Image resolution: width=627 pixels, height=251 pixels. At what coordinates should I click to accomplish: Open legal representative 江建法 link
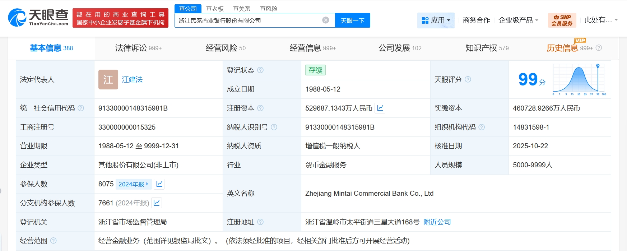132,79
